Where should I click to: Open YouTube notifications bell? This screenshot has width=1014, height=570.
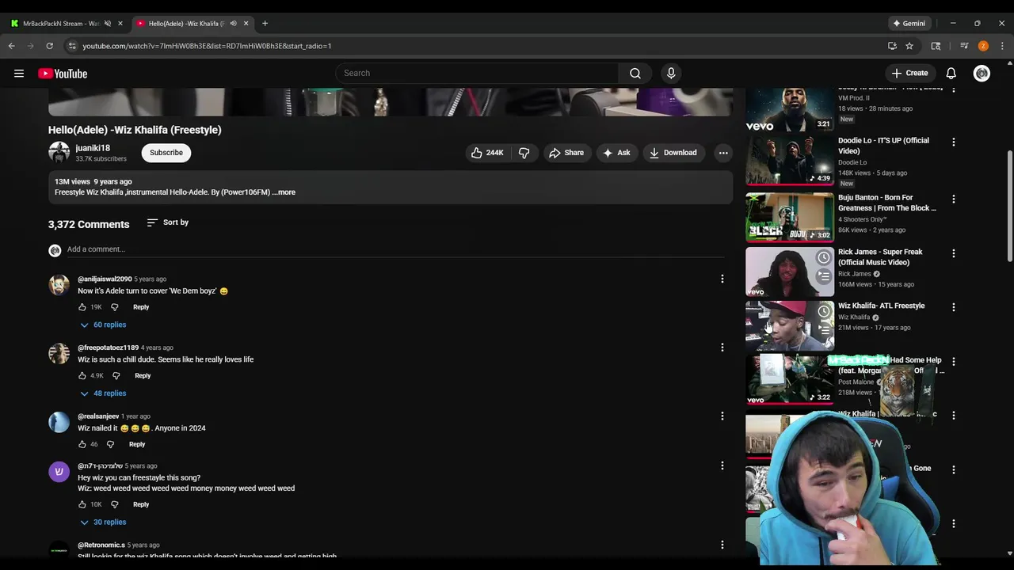(951, 73)
